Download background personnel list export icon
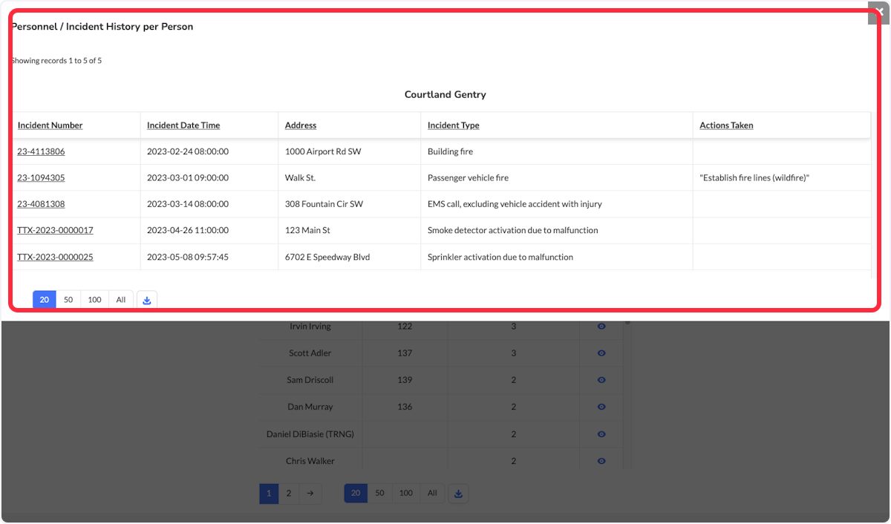The width and height of the screenshot is (891, 524). point(458,493)
